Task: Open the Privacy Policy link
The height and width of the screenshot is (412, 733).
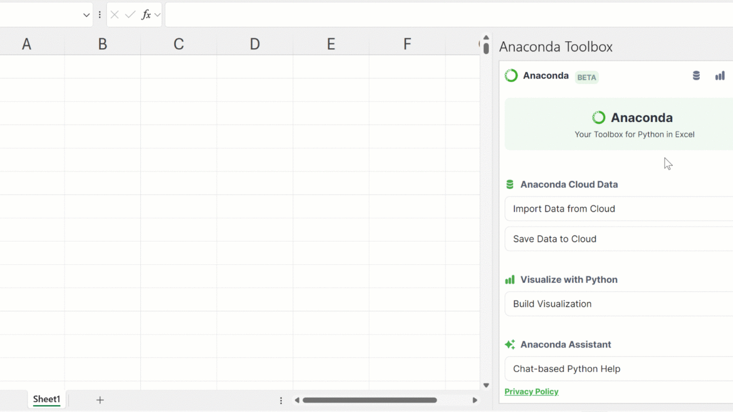Action: (x=531, y=391)
